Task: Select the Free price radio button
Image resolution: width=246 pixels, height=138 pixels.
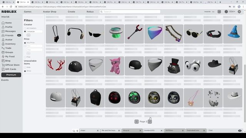Action: [x=25, y=57]
